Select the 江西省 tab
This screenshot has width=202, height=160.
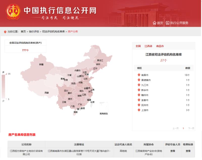point(148,46)
